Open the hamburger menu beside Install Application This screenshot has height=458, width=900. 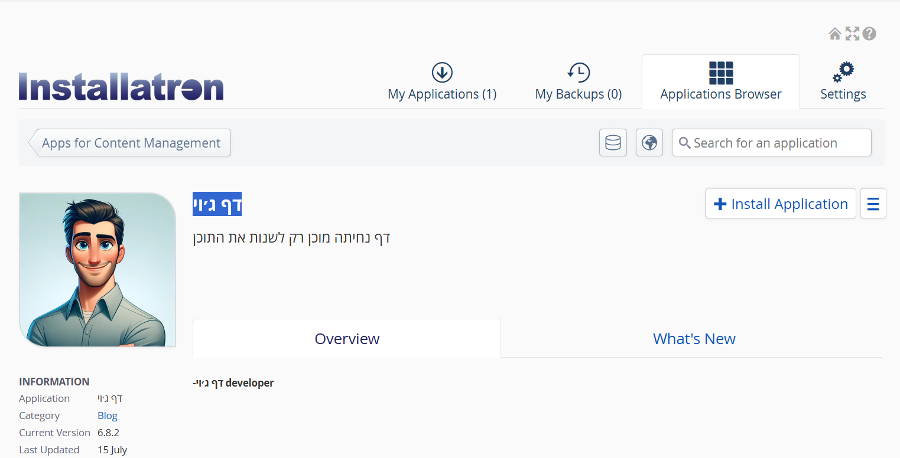coord(873,204)
